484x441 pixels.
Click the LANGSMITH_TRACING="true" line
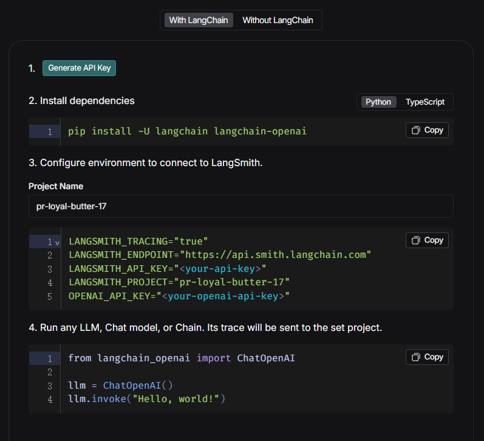(x=138, y=241)
